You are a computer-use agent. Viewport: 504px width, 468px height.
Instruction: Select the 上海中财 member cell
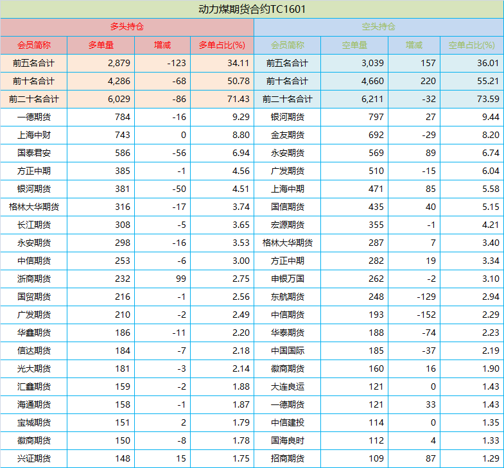[x=34, y=135]
